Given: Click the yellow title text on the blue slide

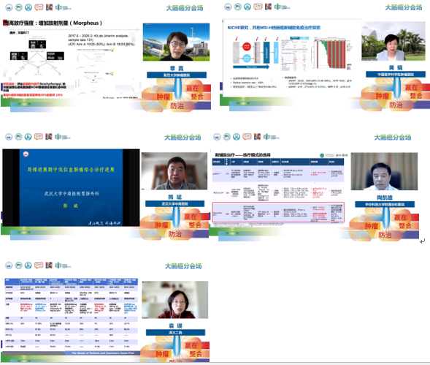Looking at the screenshot, I should [71, 170].
